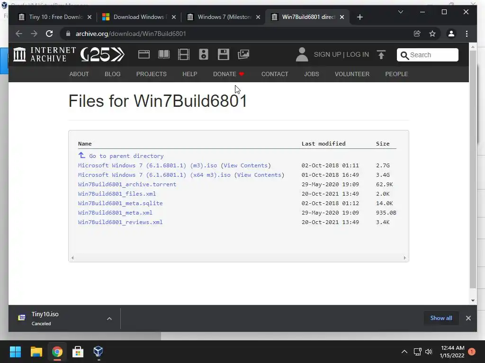Open the Internet Archive Web icon

pos(144,55)
